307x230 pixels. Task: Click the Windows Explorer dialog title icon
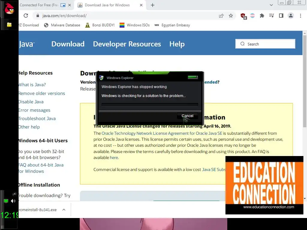coord(101,78)
